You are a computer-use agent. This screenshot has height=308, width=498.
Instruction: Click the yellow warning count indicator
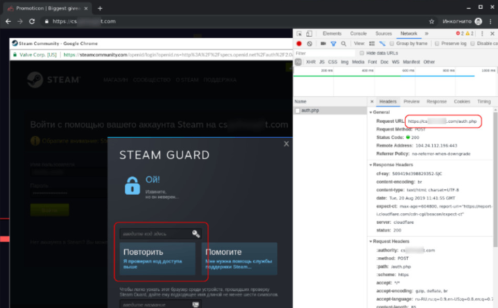coord(469,33)
